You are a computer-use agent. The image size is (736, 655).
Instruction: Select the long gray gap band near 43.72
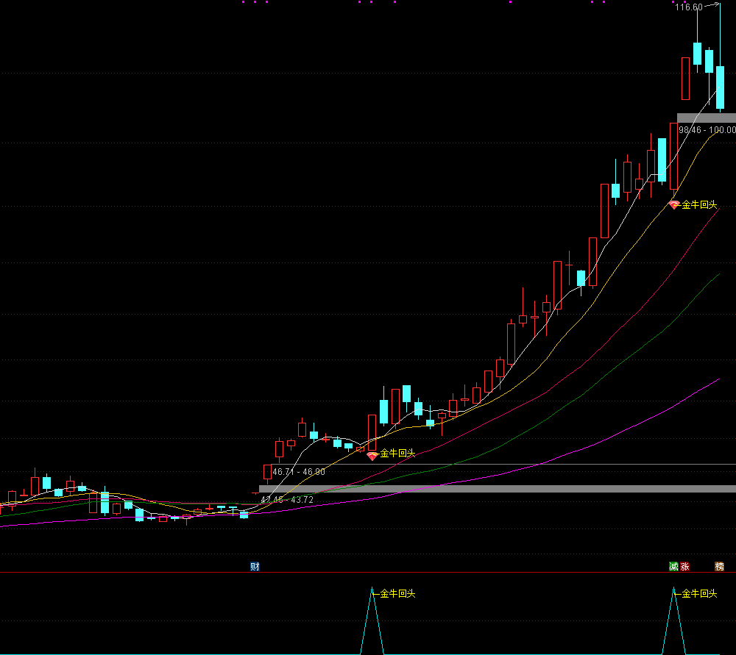click(497, 489)
